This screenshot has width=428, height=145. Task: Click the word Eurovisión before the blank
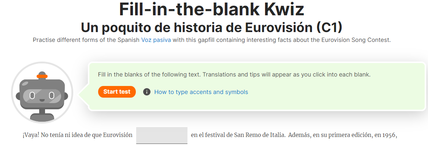tap(118, 135)
